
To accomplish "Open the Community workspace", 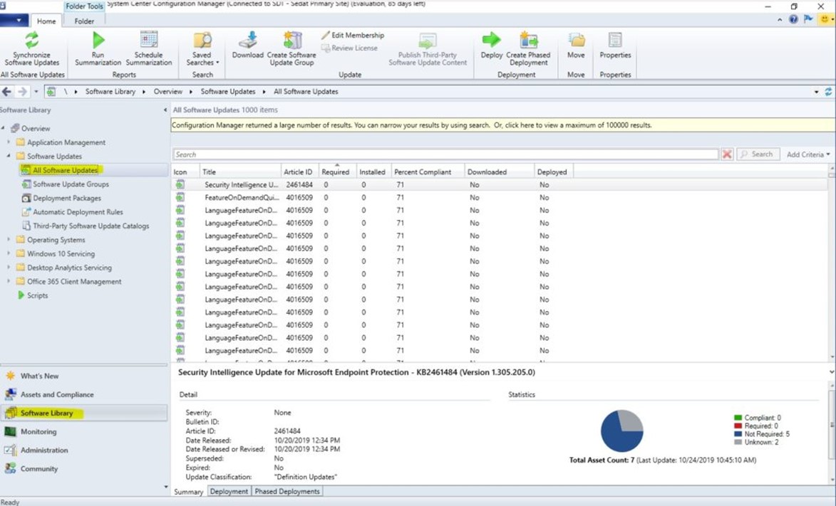I will (x=83, y=469).
